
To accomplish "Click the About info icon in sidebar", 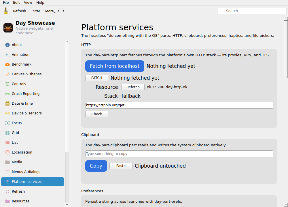I will point(7,45).
